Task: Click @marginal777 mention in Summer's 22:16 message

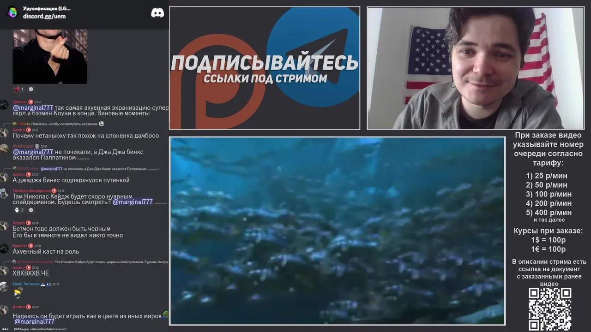Action: tap(33, 107)
